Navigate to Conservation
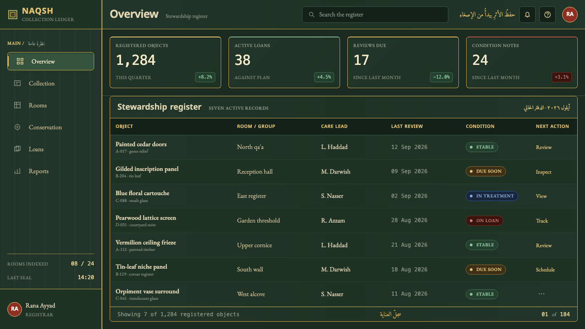The width and height of the screenshot is (585, 329). (51, 127)
